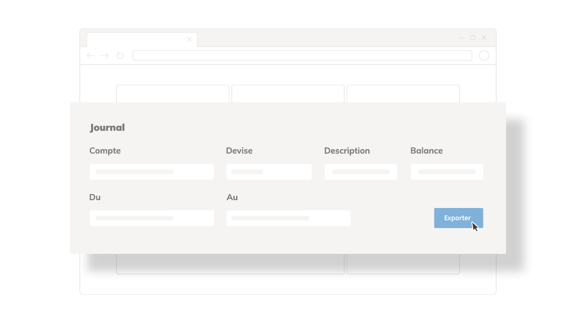Screen dimensions: 576x323
Task: Open the round profile icon in toolbar
Action: pos(484,55)
